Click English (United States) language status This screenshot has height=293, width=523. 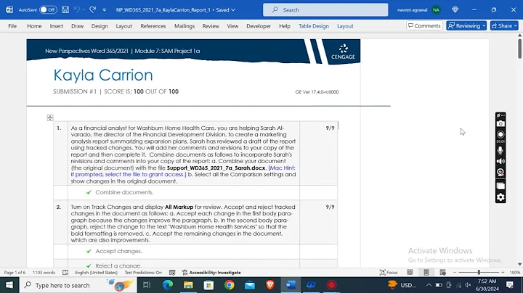click(96, 273)
